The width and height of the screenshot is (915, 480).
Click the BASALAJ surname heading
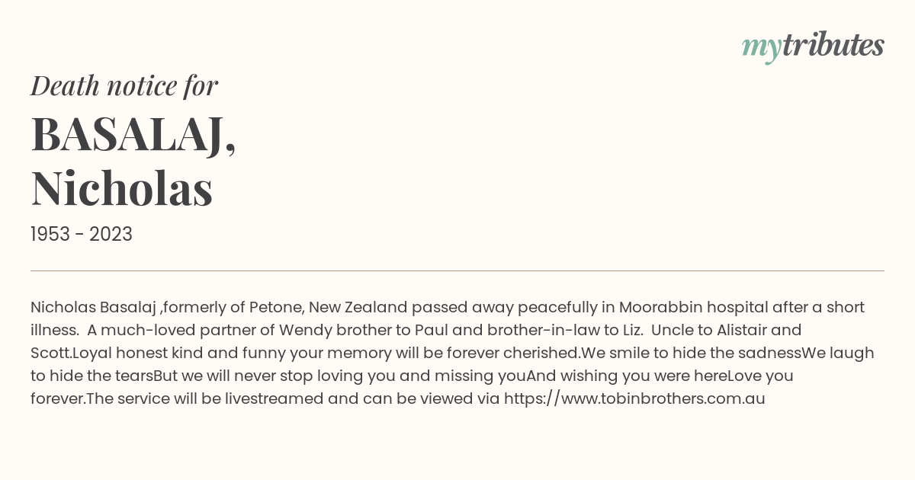(x=133, y=133)
